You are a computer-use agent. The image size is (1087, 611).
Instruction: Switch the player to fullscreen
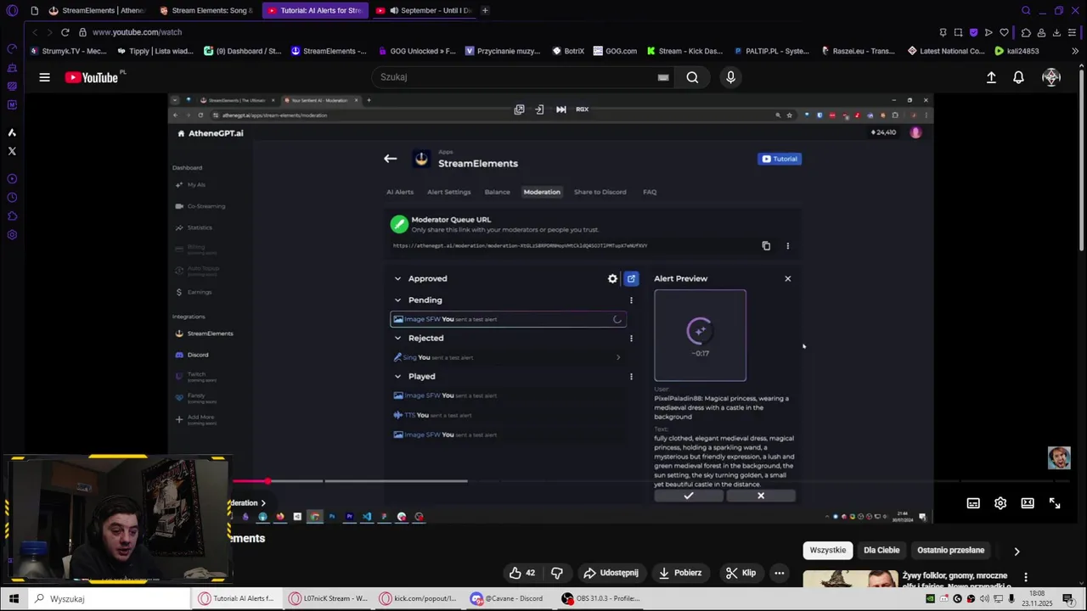(1055, 503)
